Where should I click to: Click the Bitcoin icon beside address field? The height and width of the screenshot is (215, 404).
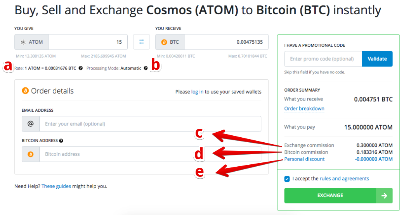tap(31, 154)
